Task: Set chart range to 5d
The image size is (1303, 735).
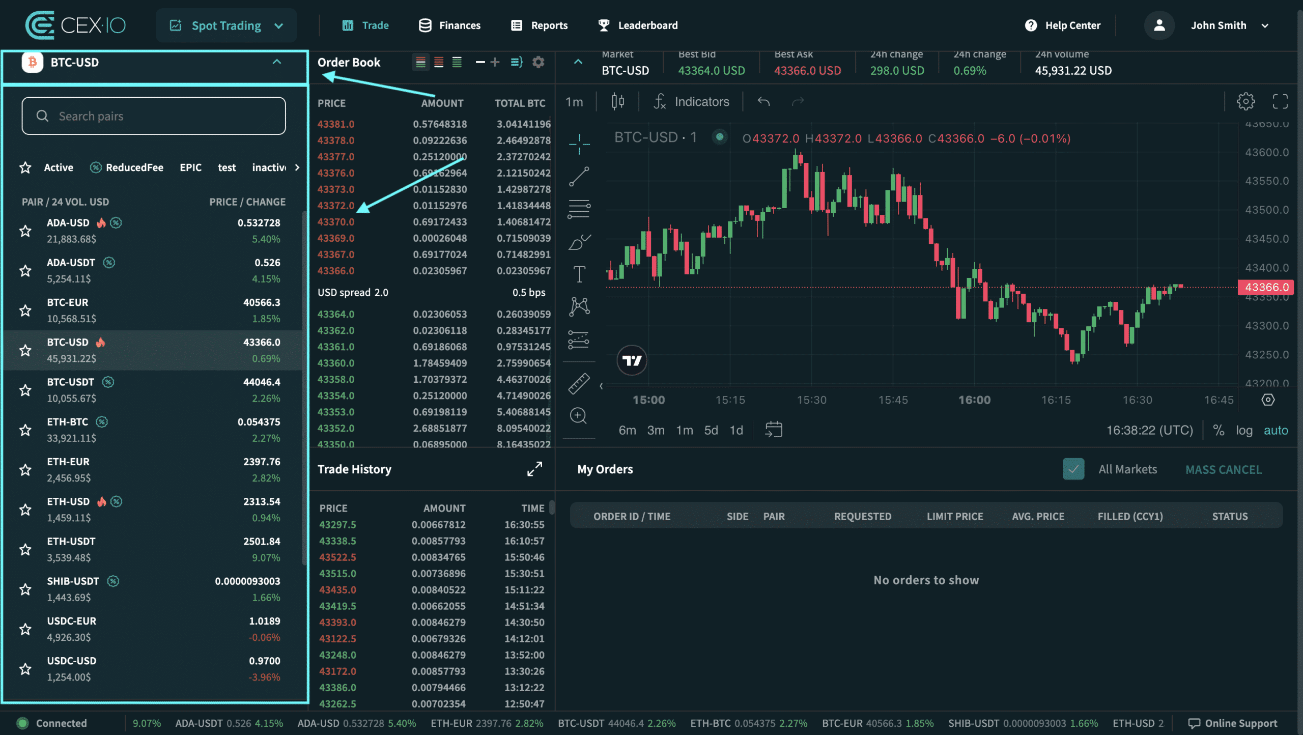Action: pyautogui.click(x=711, y=430)
